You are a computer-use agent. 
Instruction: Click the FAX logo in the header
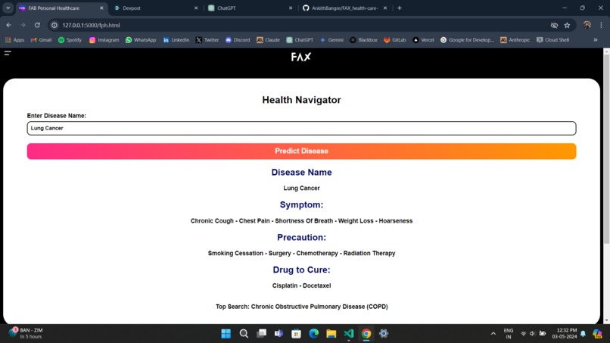(301, 58)
